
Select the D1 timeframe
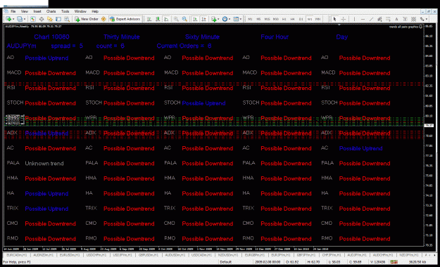301,19
